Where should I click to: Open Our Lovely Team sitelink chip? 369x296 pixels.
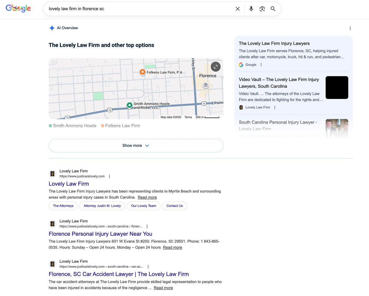[144, 206]
